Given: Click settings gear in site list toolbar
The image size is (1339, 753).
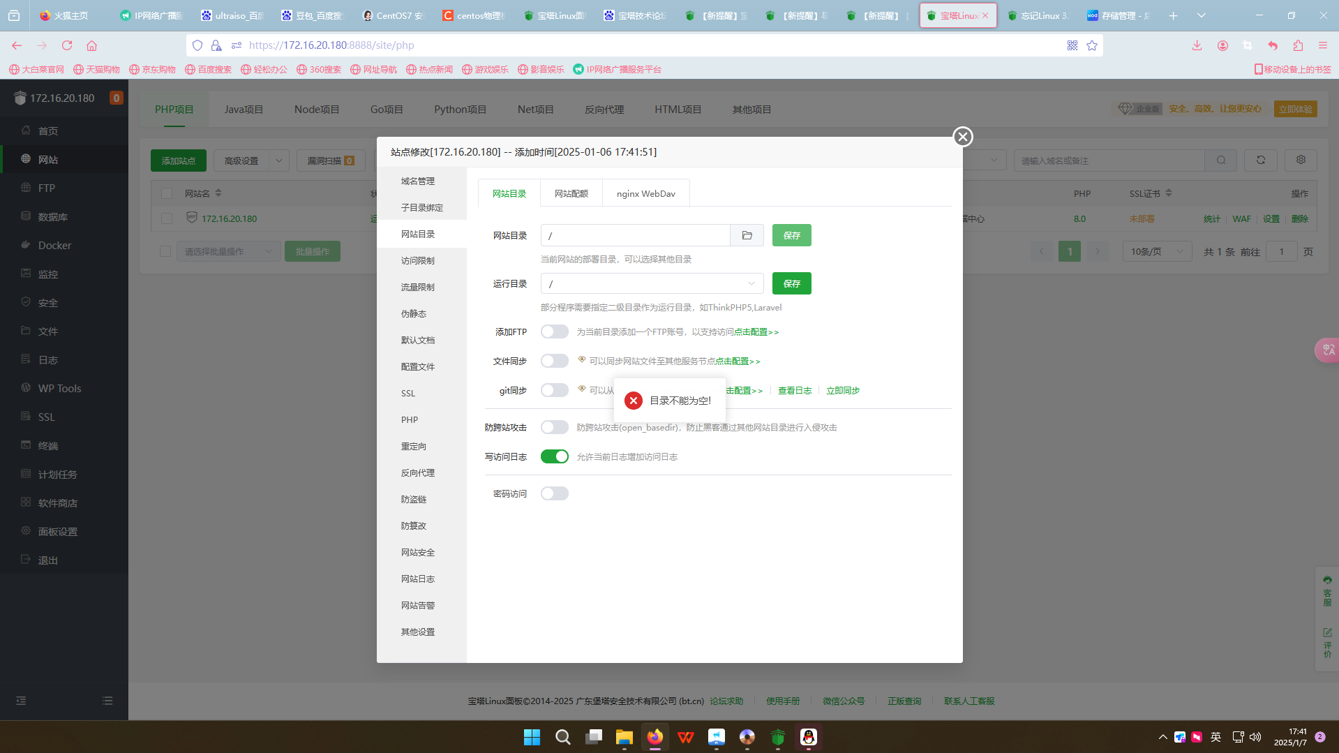Looking at the screenshot, I should coord(1301,161).
